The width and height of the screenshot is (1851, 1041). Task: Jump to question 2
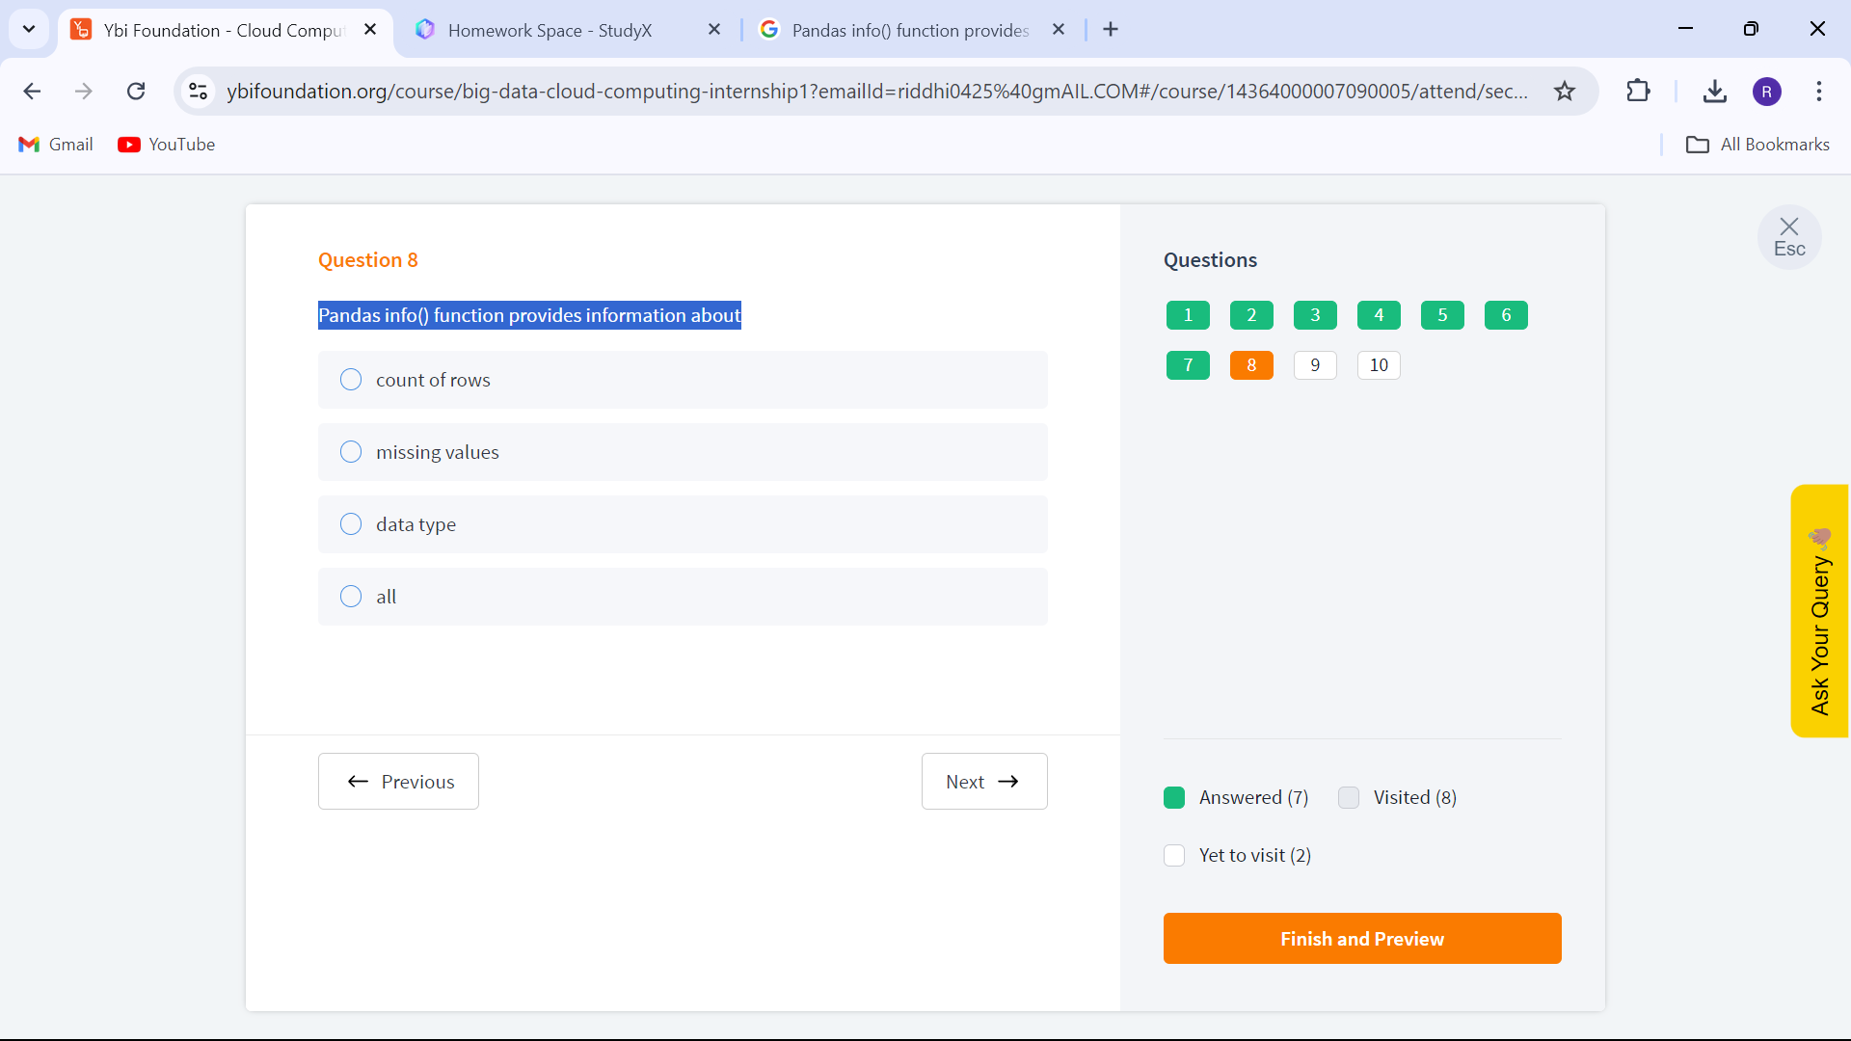coord(1251,315)
